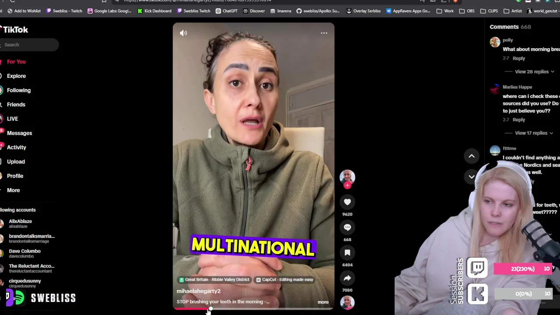Viewport: 560px width, 315px height.
Task: Open polly's commenter profile avatar
Action: 495,42
